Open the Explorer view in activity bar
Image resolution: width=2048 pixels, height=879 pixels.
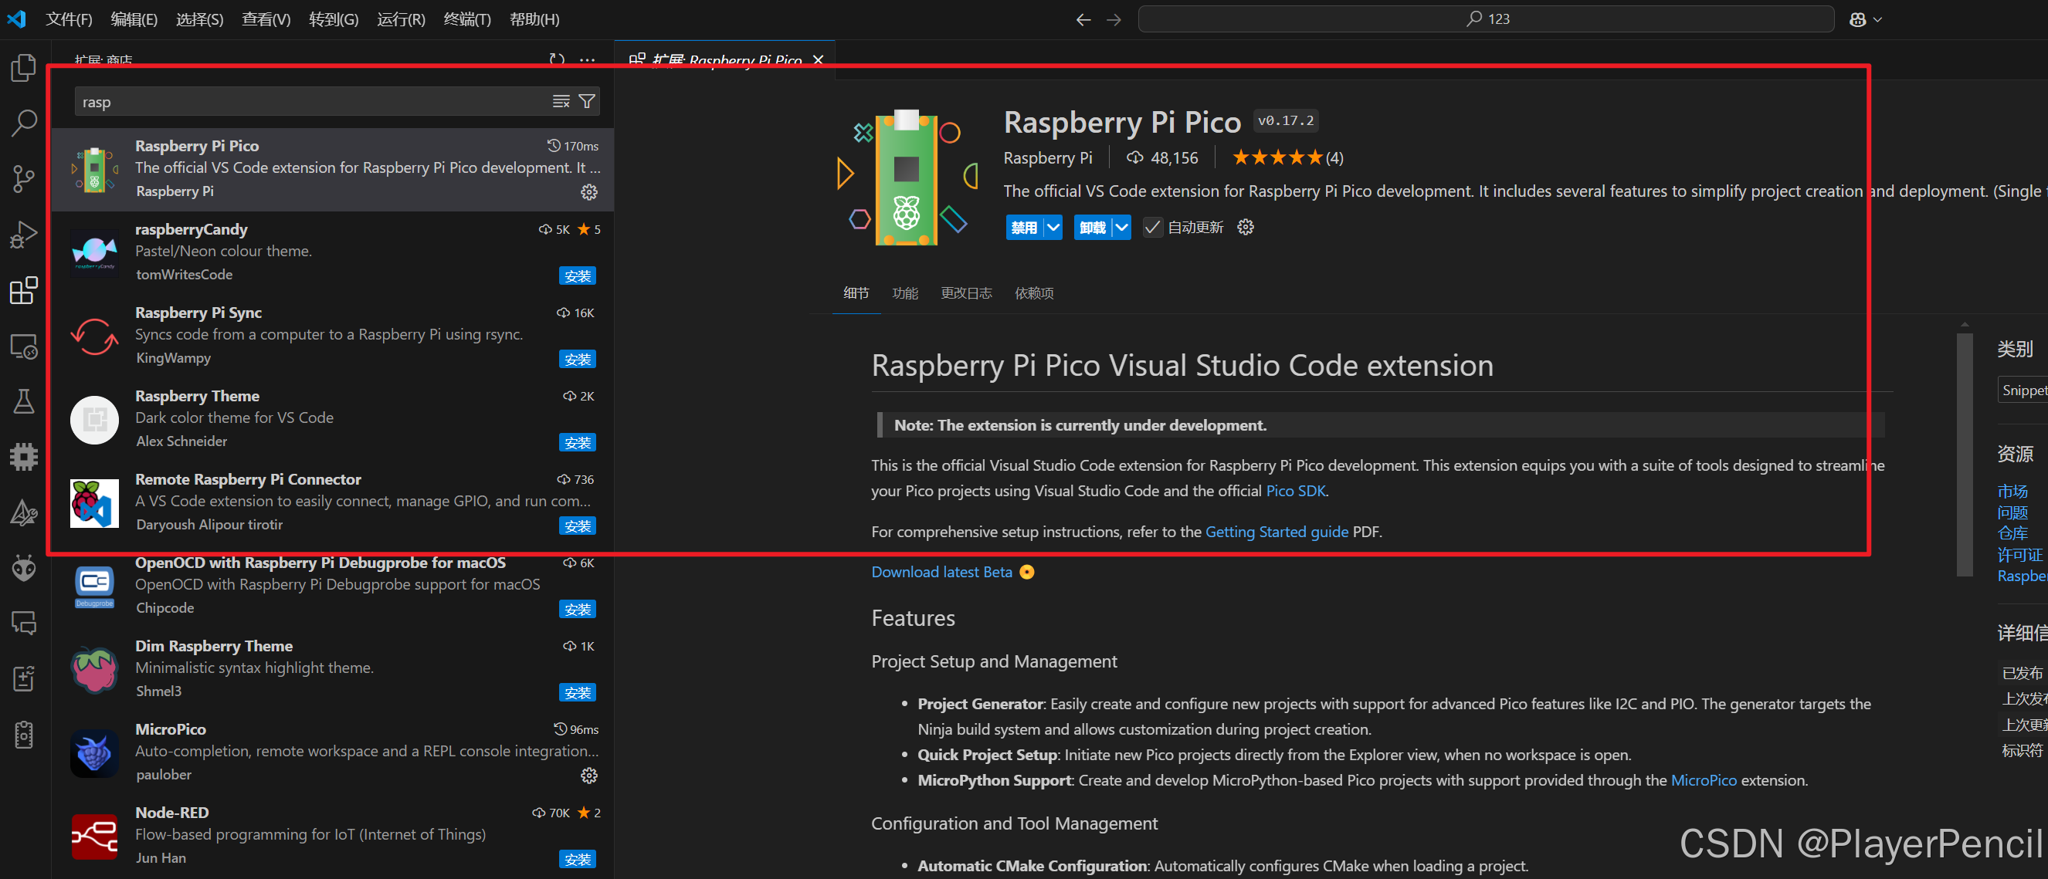[x=24, y=68]
